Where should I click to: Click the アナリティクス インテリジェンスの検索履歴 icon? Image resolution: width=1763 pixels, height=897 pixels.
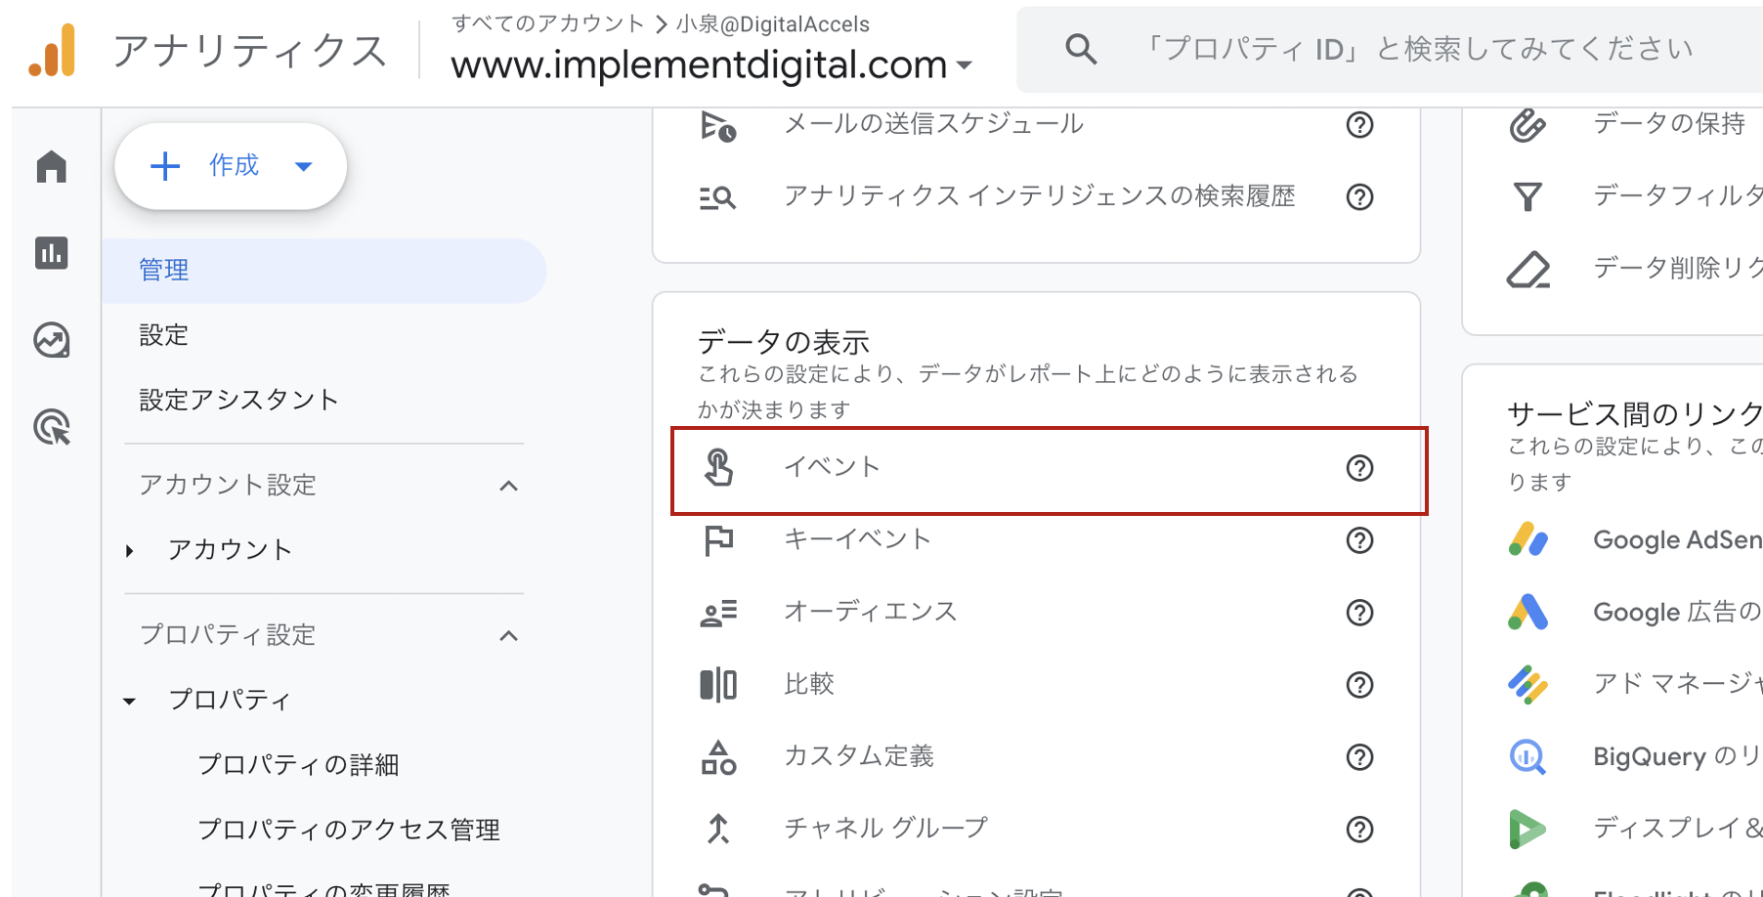(x=718, y=197)
